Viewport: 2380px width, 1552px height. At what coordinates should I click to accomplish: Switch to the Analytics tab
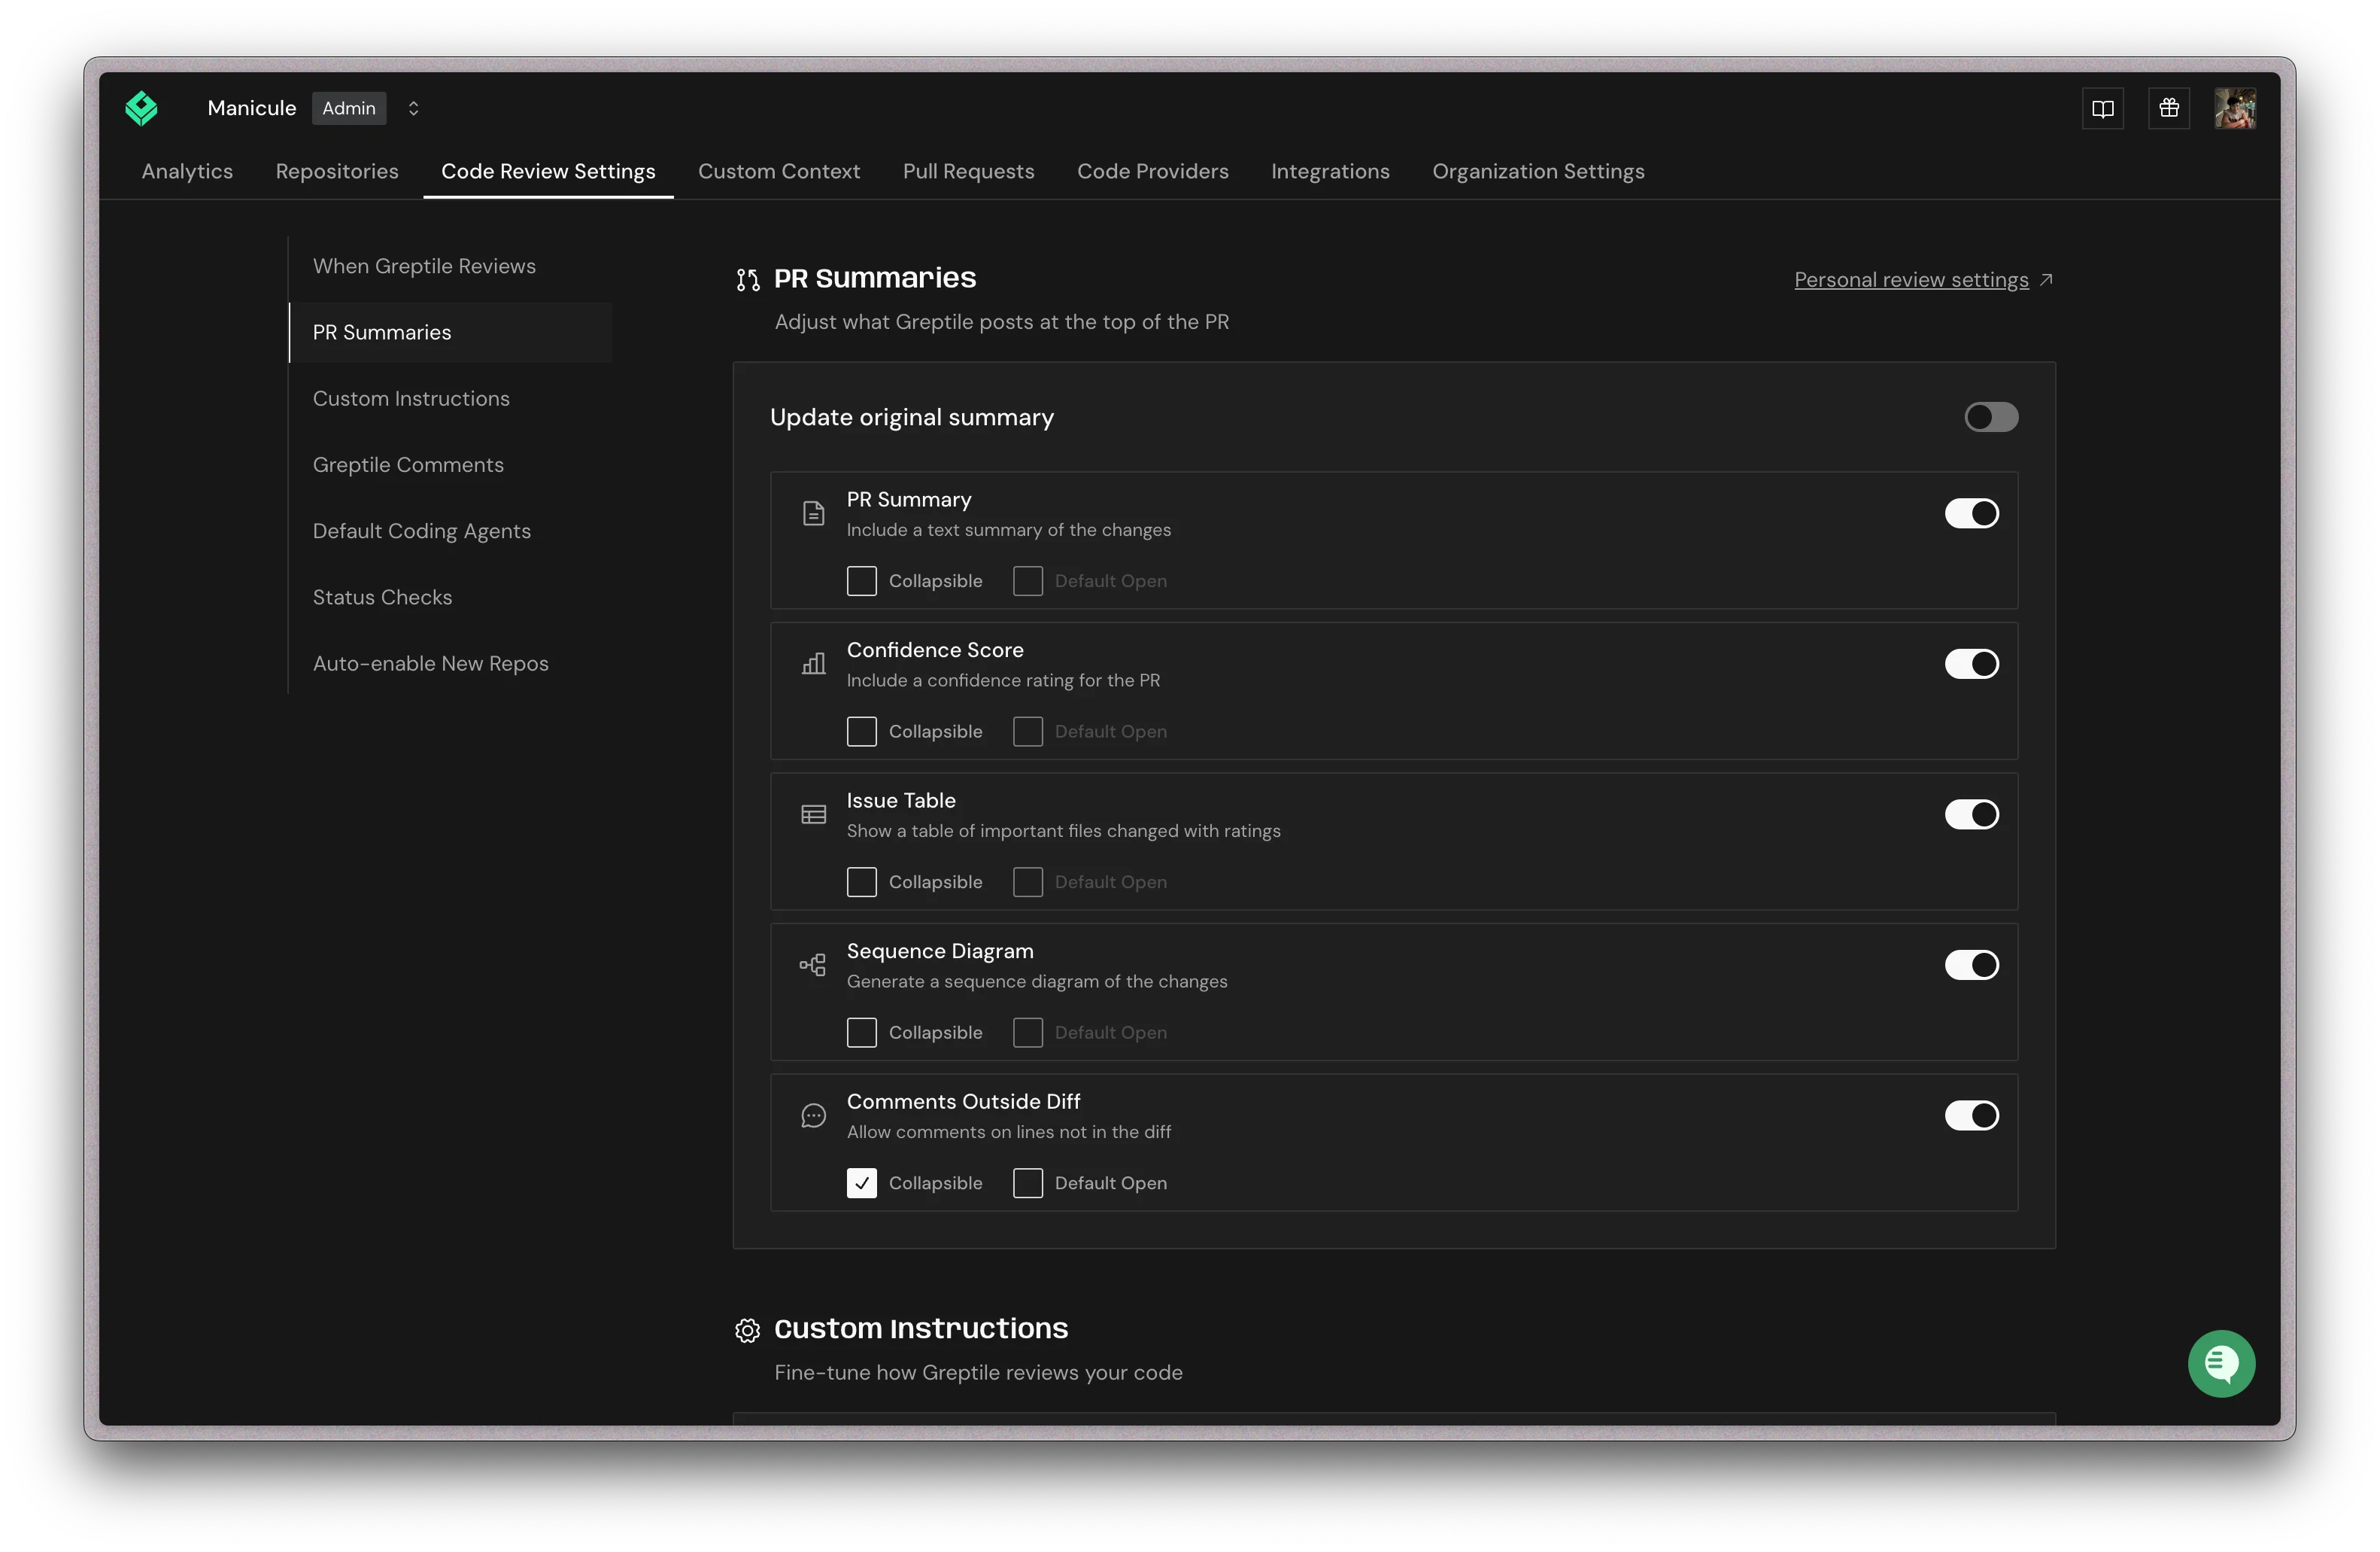point(187,171)
